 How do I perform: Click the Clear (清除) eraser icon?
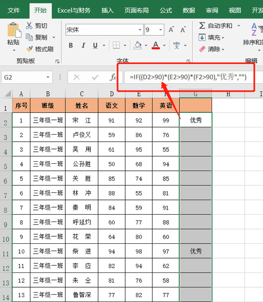[x=202, y=49]
